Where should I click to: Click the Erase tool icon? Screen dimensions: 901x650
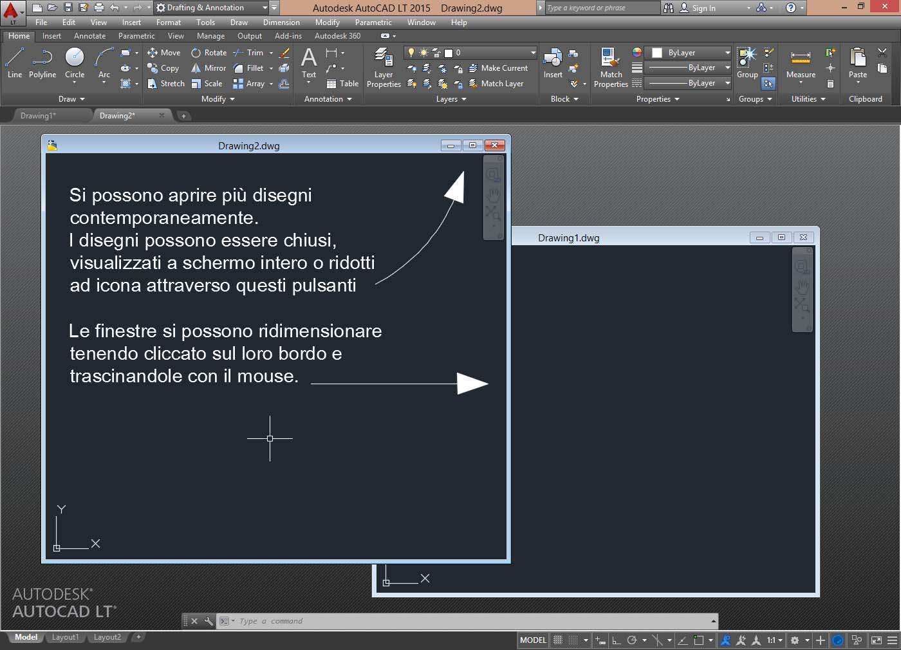click(284, 53)
